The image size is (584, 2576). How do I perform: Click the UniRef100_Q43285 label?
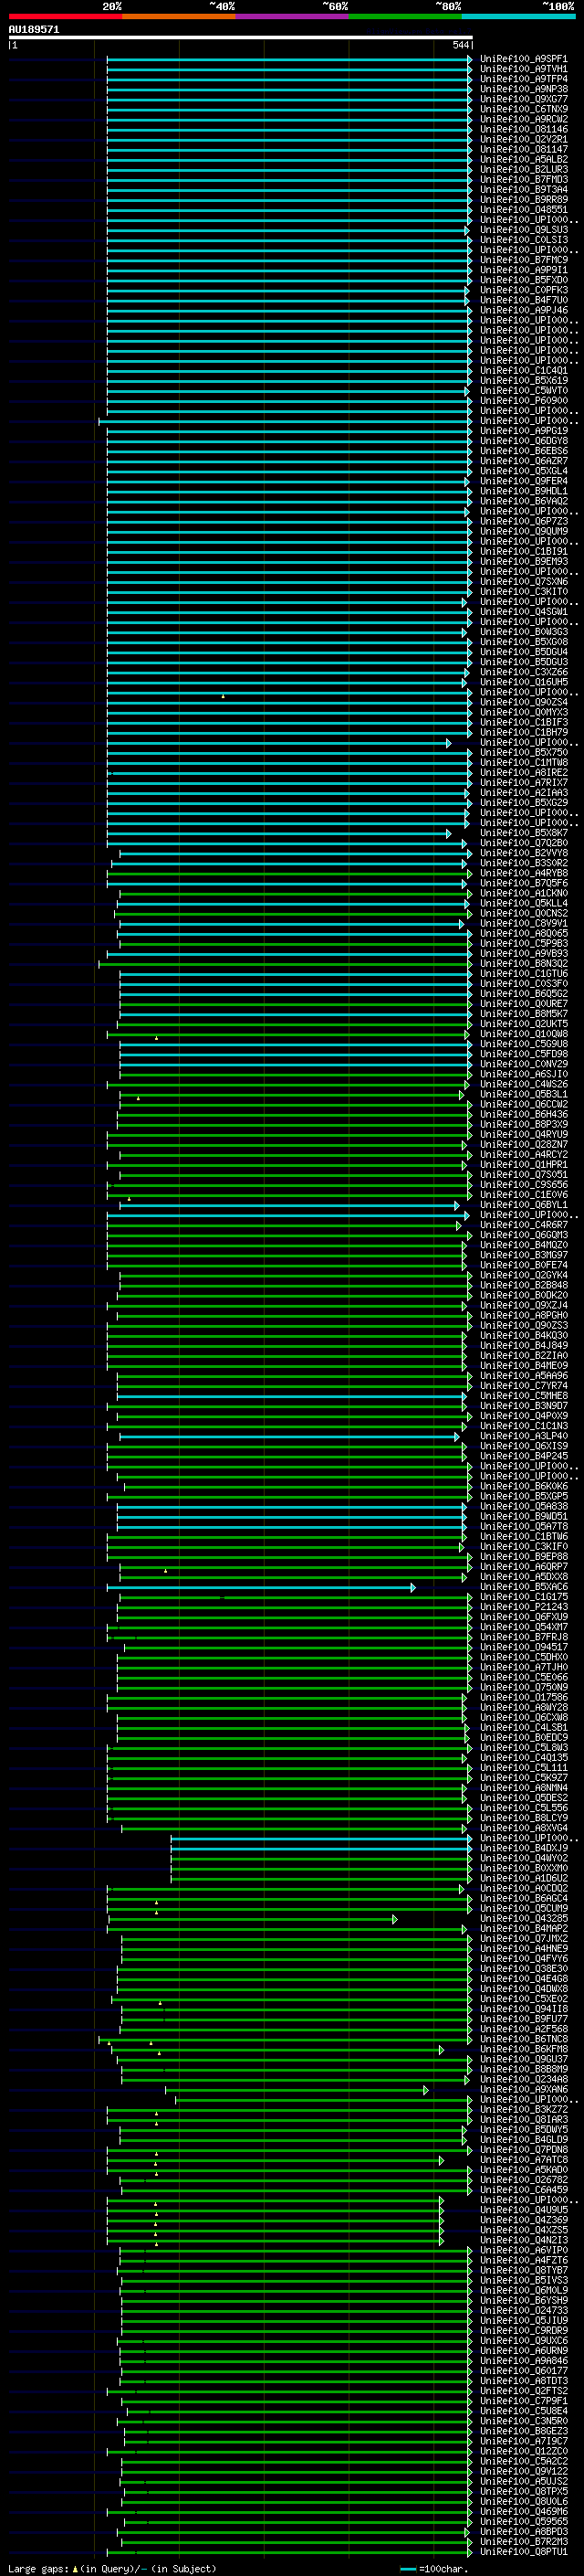click(523, 1919)
